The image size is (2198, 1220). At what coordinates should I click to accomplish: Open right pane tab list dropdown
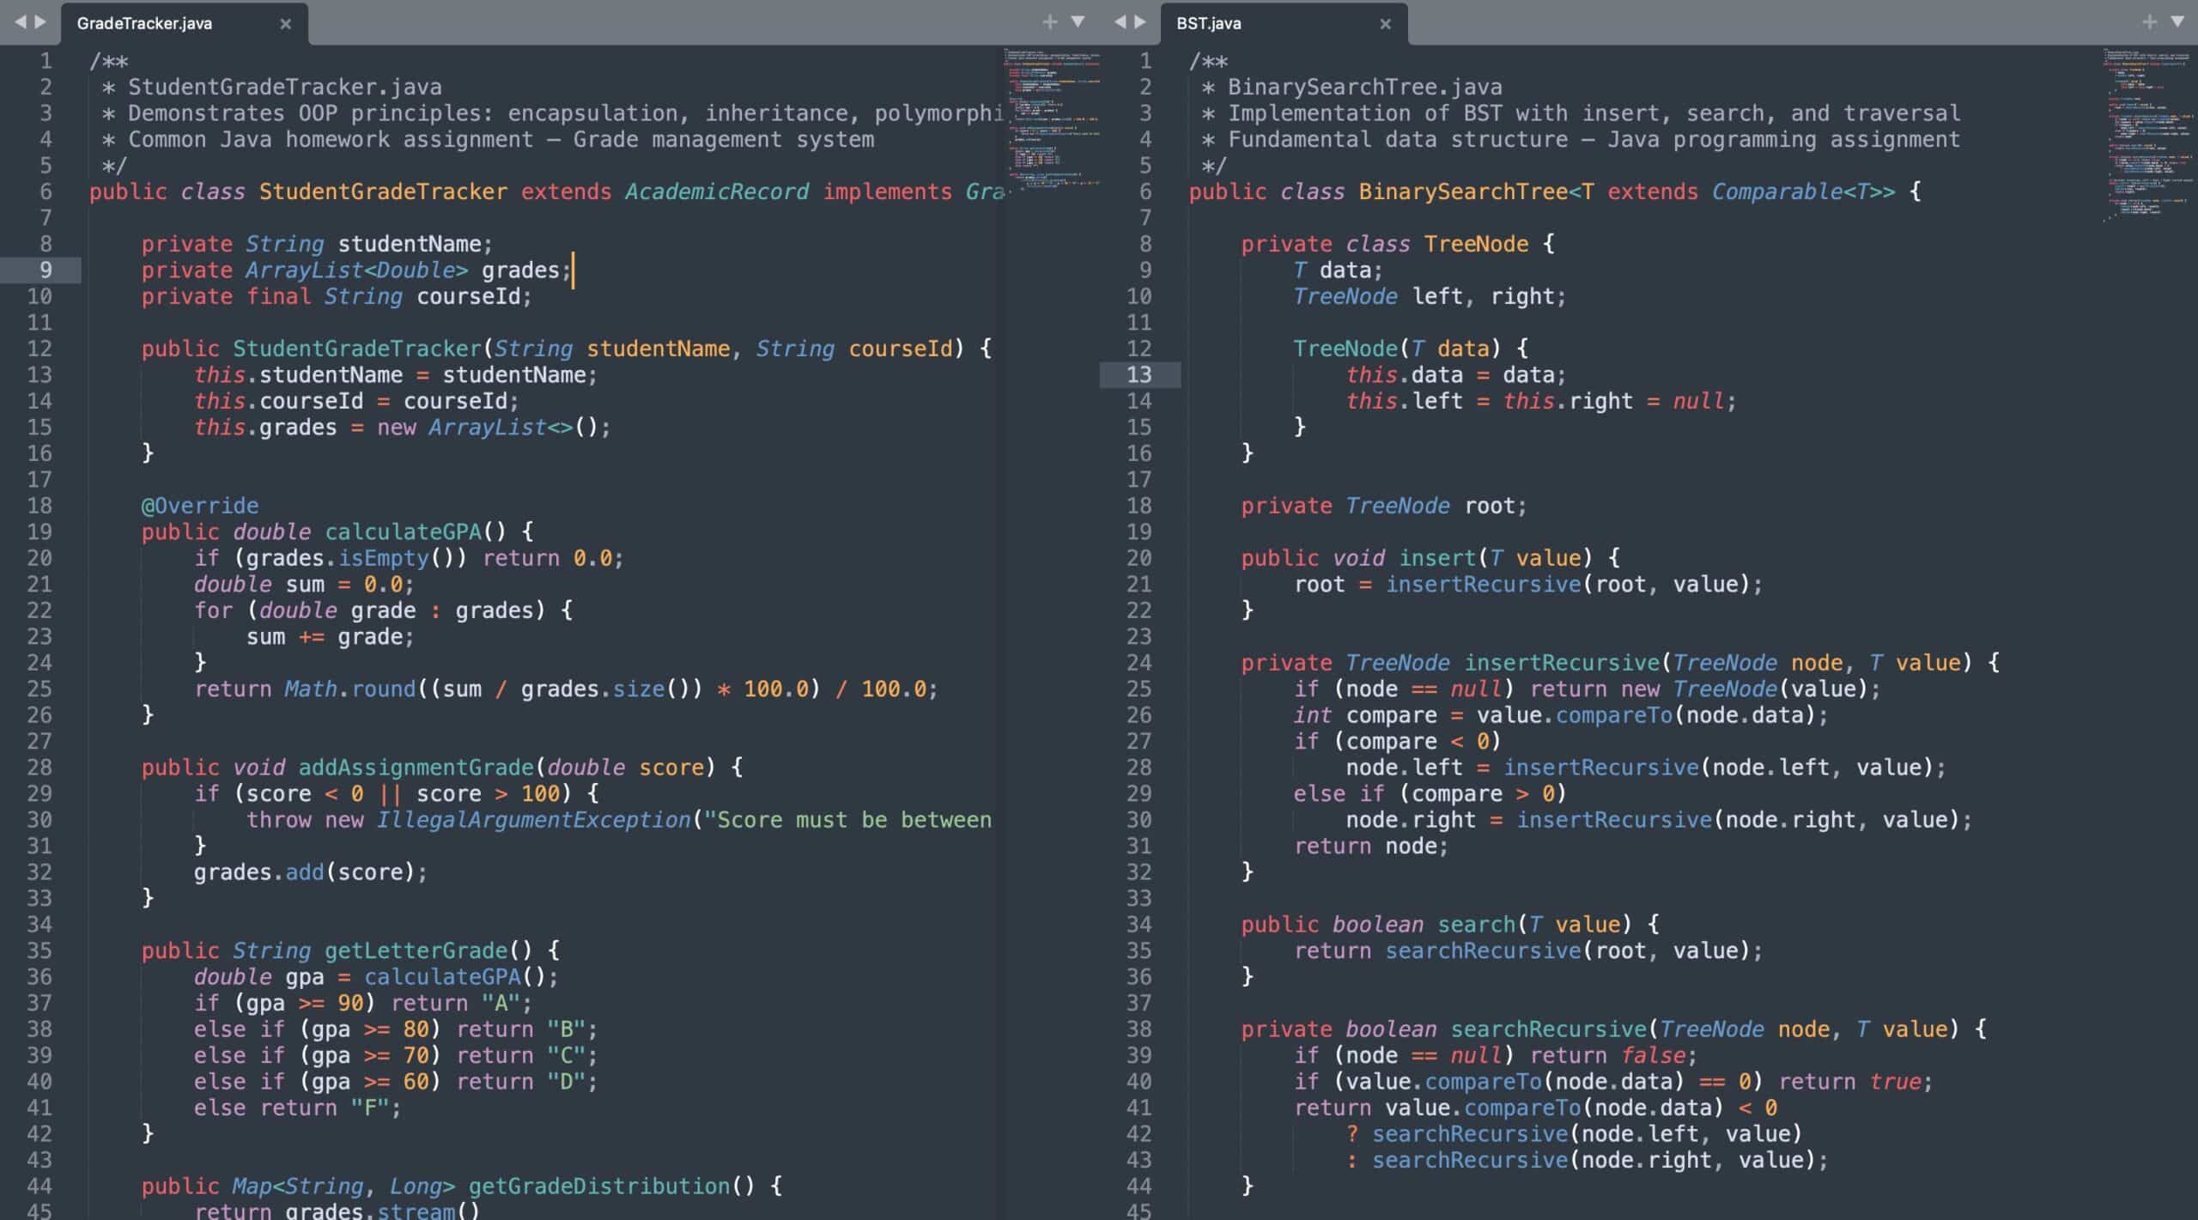[2177, 22]
